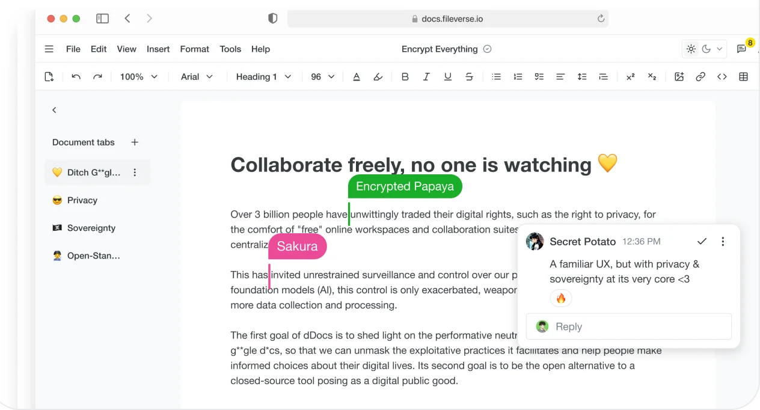The width and height of the screenshot is (760, 410).
Task: Open the comments panel icon
Action: pos(742,49)
